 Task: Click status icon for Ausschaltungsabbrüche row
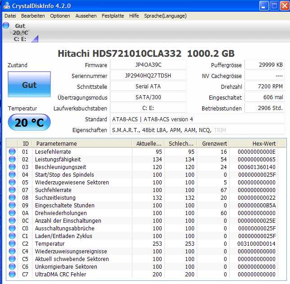[12, 228]
